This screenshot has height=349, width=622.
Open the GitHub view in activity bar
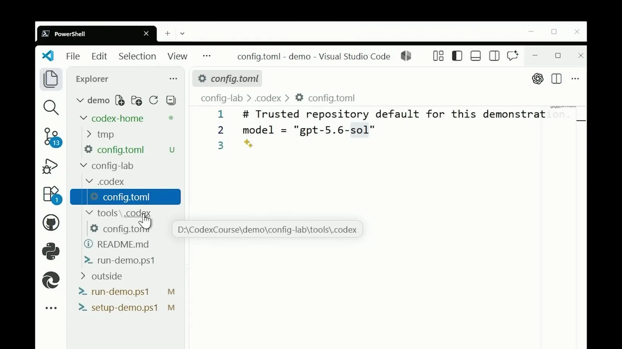tap(51, 223)
